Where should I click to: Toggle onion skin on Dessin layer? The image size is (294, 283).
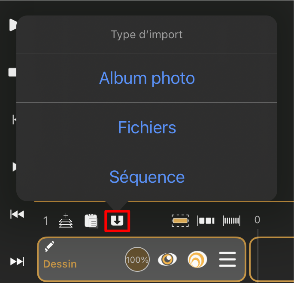197,259
